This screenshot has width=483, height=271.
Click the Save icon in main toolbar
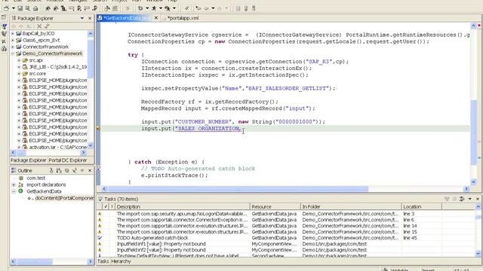coord(20,8)
